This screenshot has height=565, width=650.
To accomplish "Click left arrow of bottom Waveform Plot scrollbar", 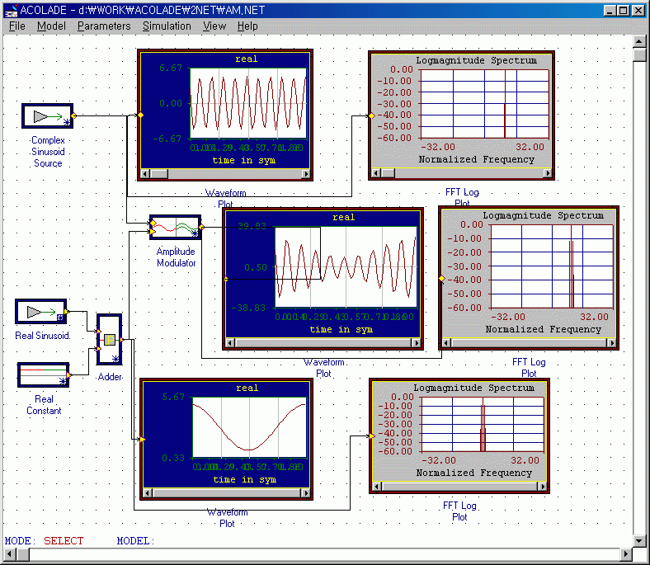I will 147,493.
